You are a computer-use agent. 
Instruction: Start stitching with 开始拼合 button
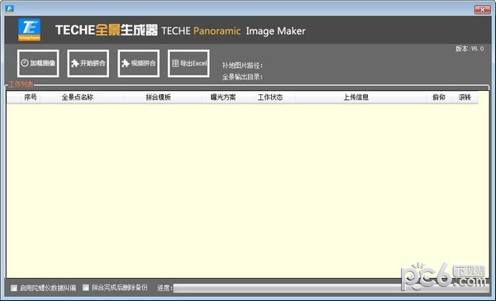click(x=88, y=64)
